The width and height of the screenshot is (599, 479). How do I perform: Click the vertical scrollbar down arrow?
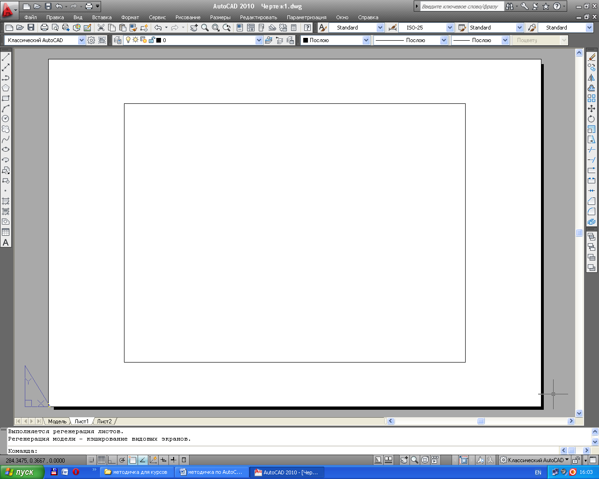click(x=579, y=413)
